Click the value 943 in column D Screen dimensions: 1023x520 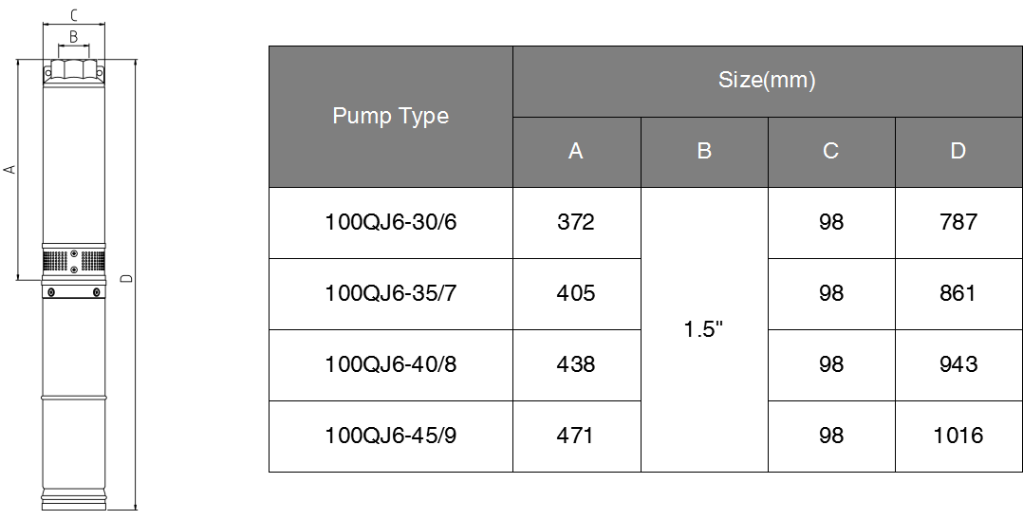click(958, 364)
